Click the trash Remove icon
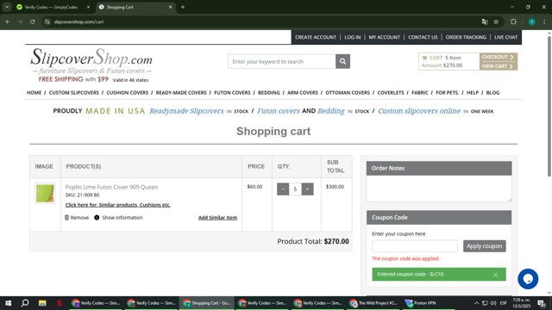Image resolution: width=552 pixels, height=310 pixels. coord(67,218)
